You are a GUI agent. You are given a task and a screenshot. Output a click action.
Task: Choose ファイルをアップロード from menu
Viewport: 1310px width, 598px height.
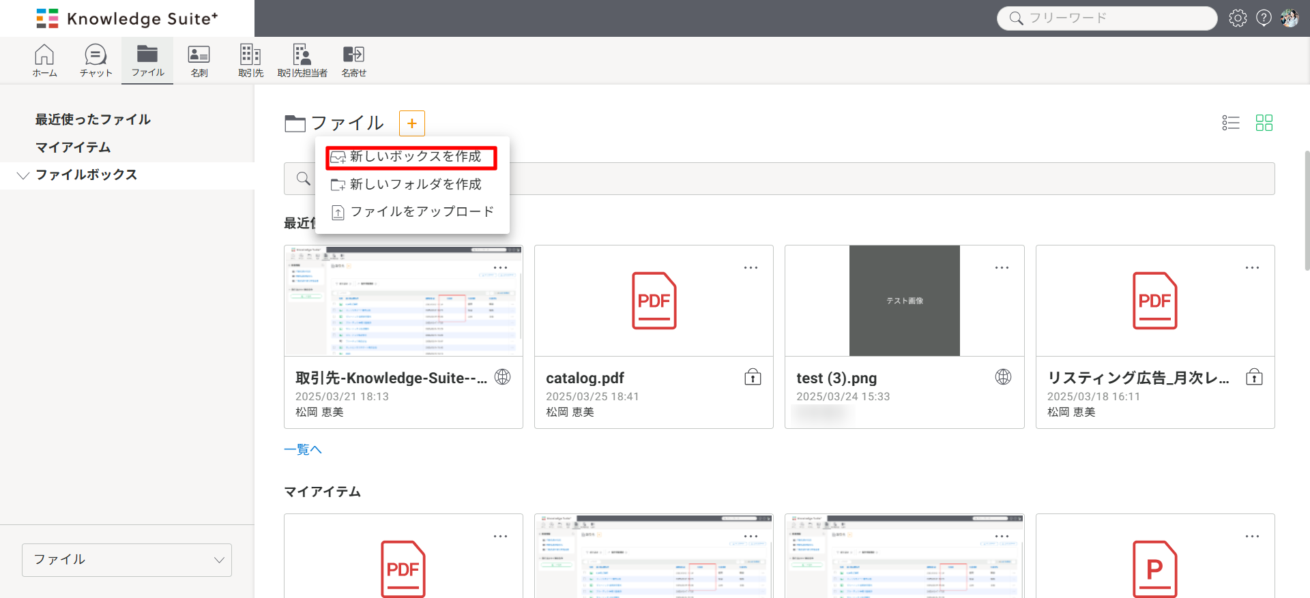coord(421,212)
